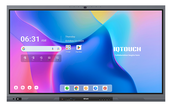Open Google Lens camera search icon

tap(58, 49)
